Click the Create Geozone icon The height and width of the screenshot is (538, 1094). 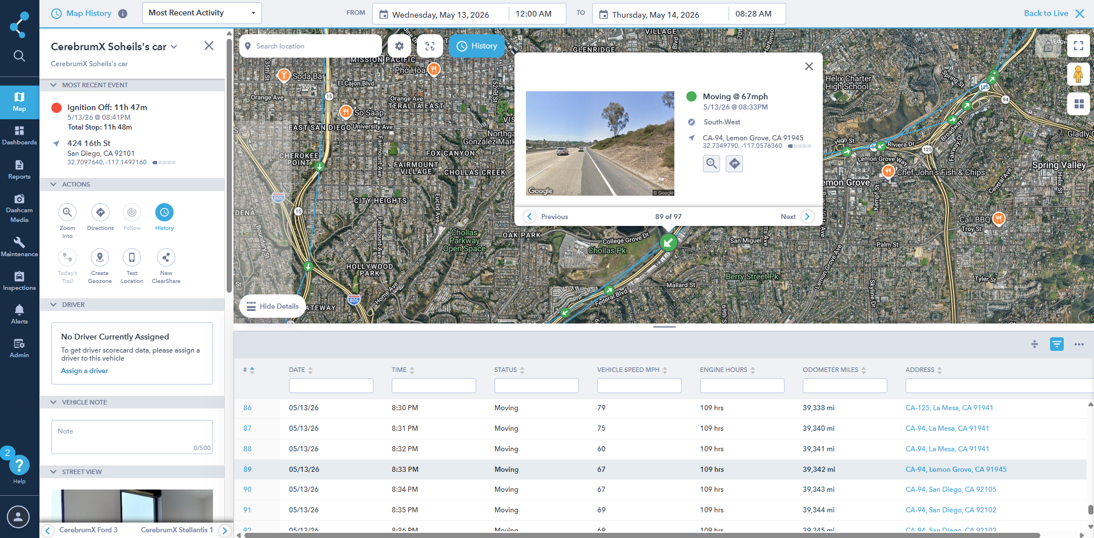pyautogui.click(x=100, y=257)
